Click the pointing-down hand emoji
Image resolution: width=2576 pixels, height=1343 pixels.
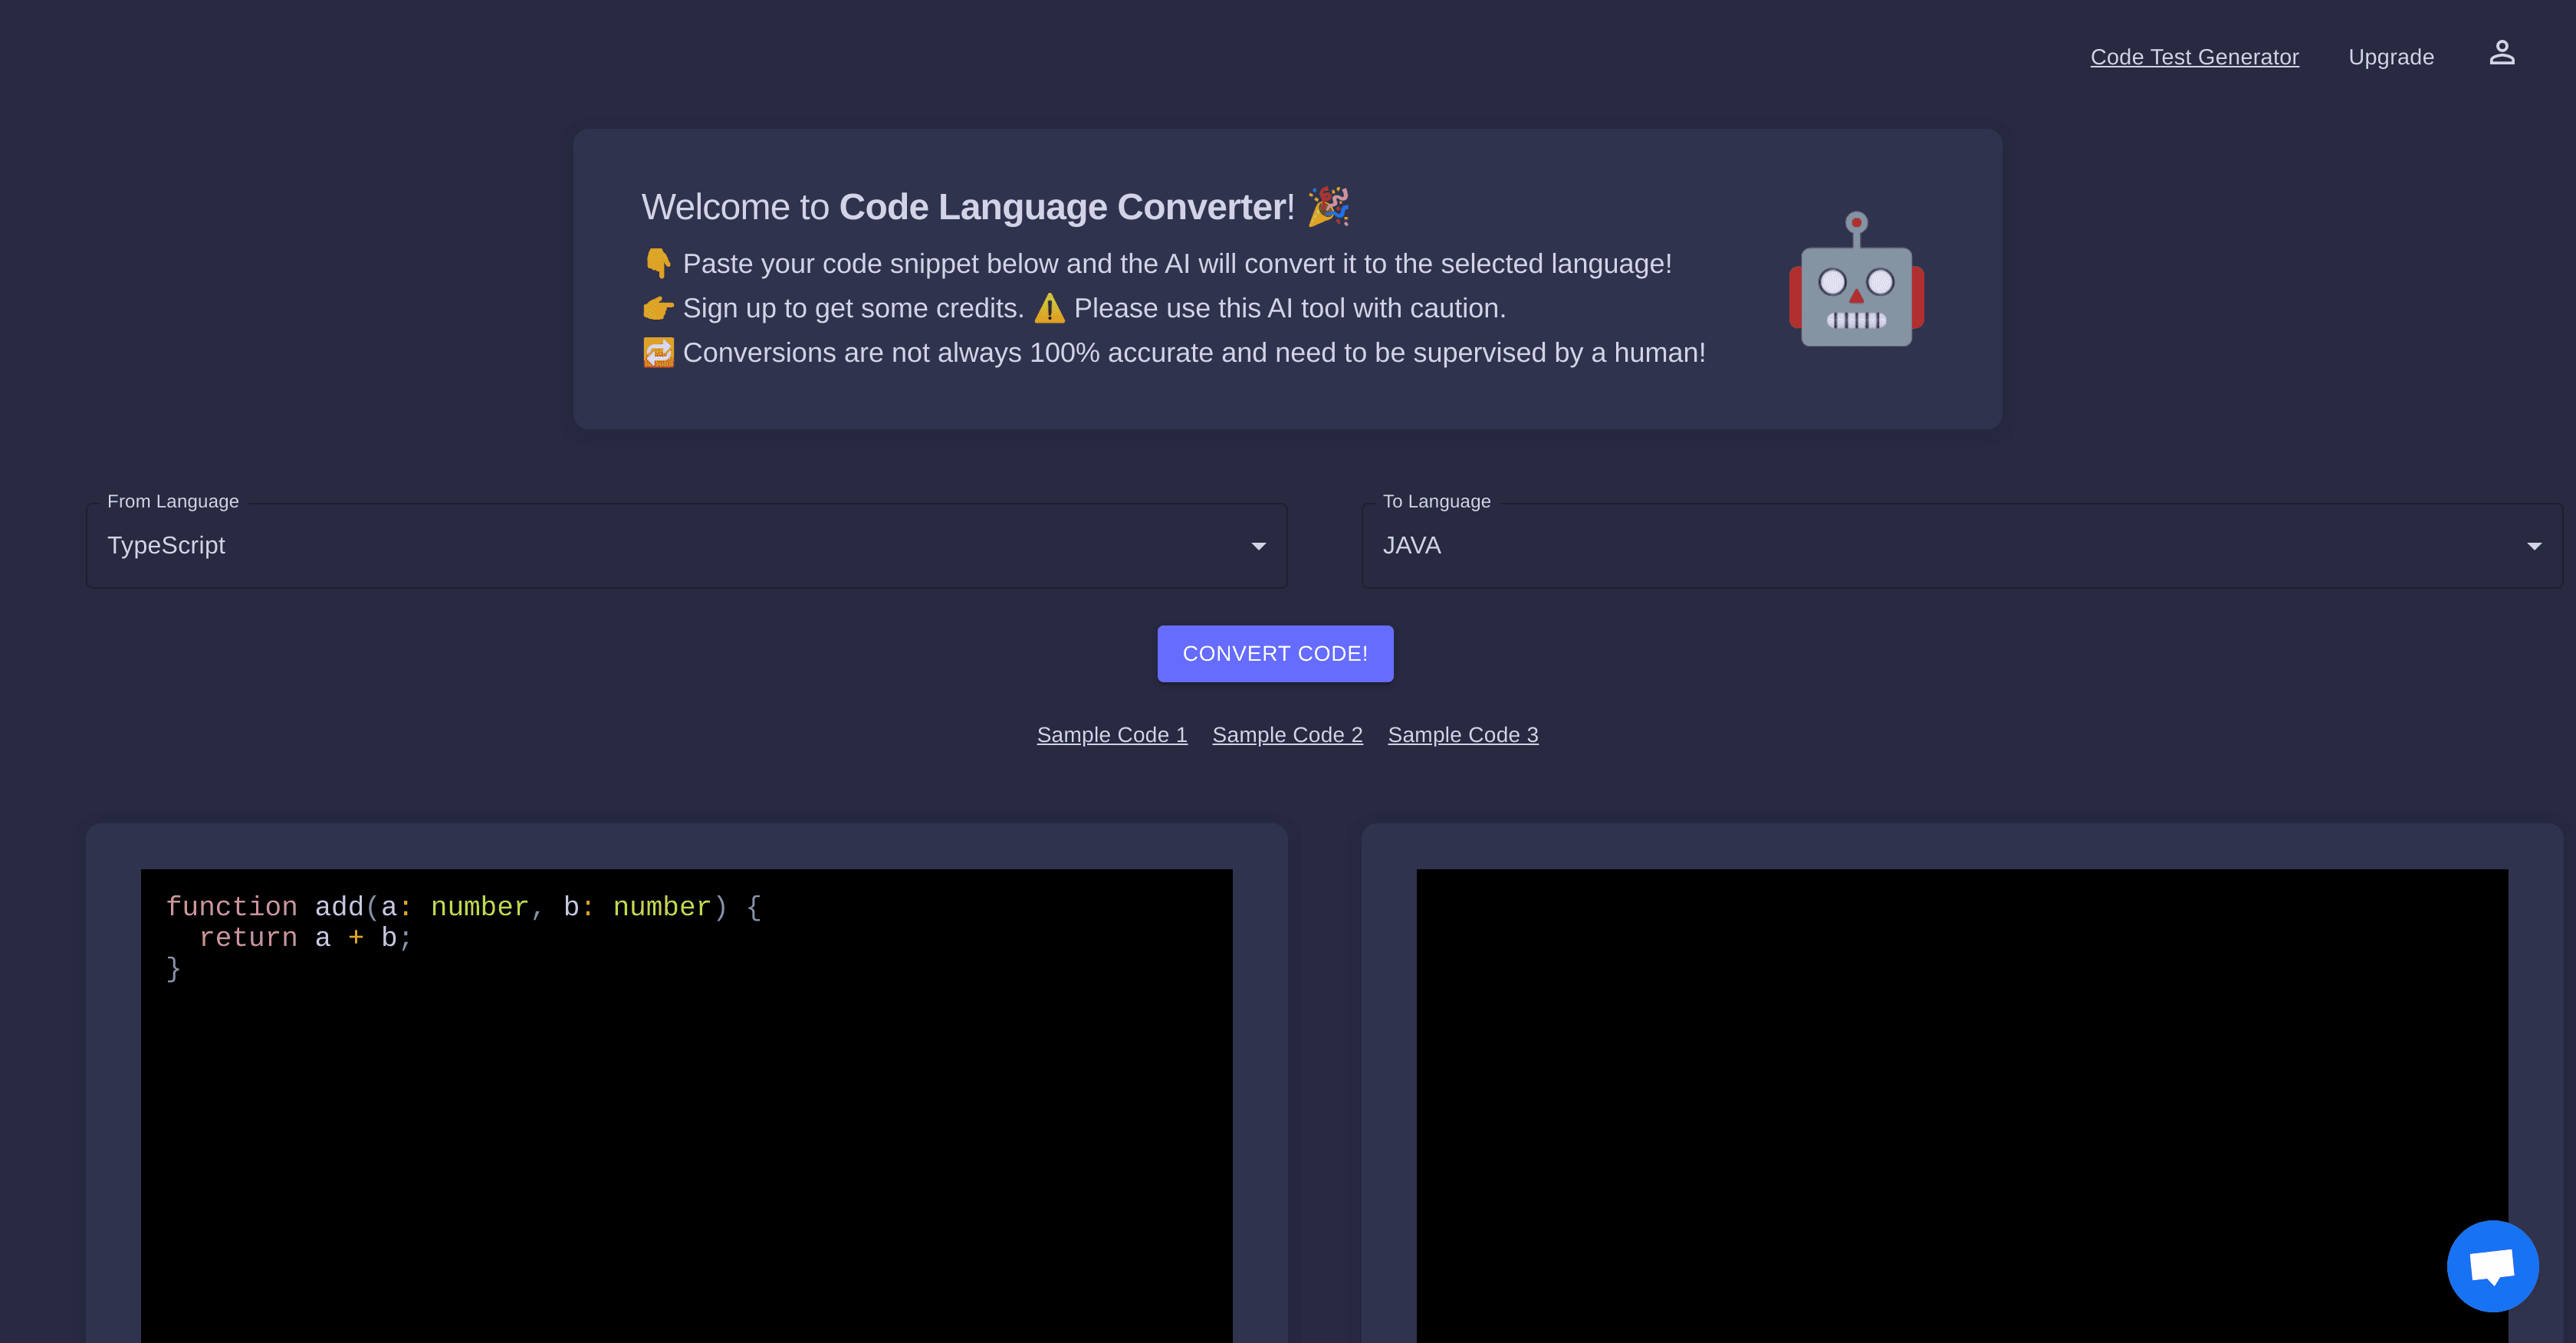click(x=657, y=263)
